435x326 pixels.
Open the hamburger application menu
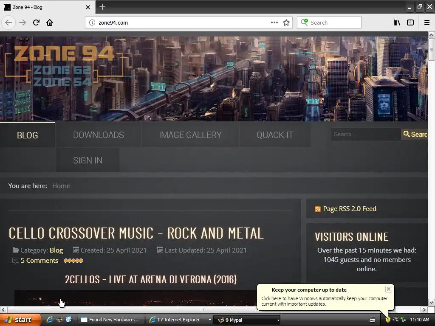coord(427,22)
